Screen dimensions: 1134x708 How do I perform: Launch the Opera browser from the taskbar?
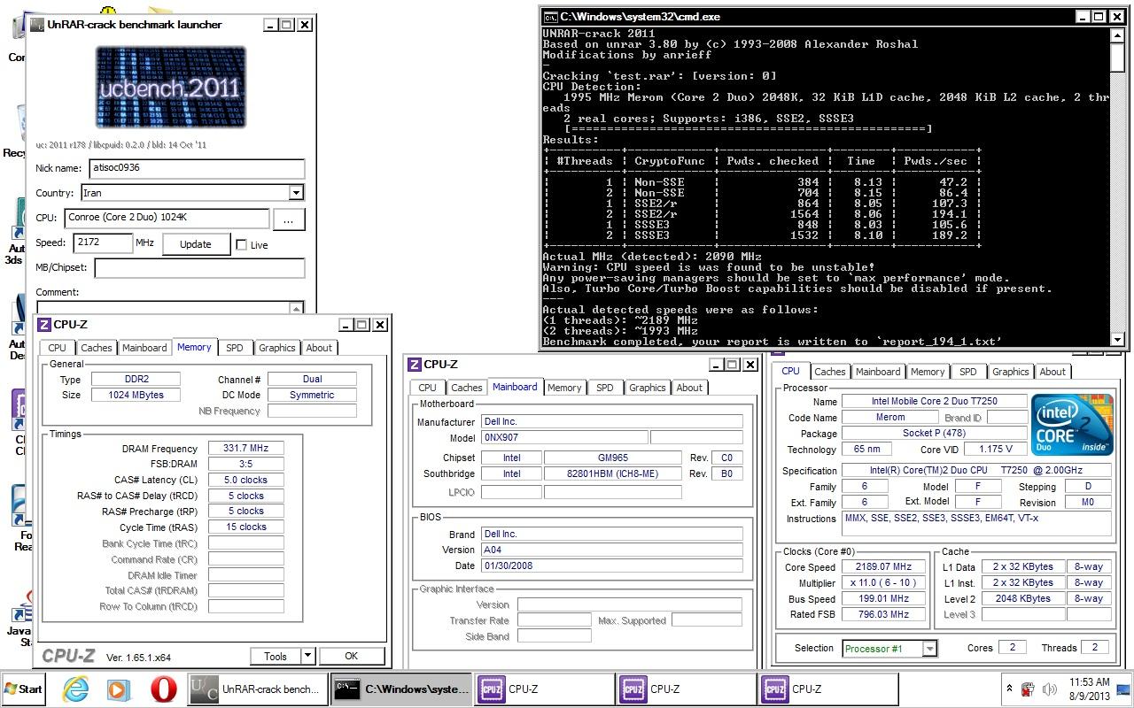point(162,689)
